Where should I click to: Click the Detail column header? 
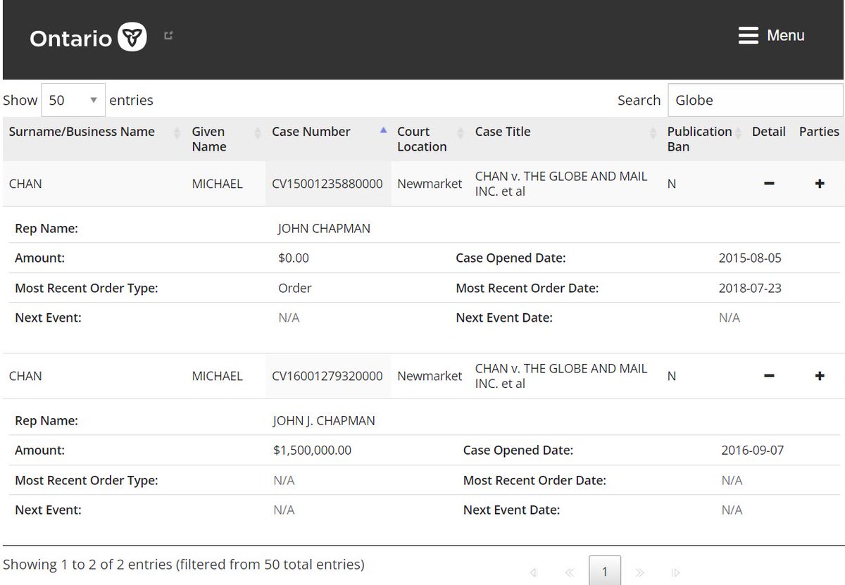point(769,132)
